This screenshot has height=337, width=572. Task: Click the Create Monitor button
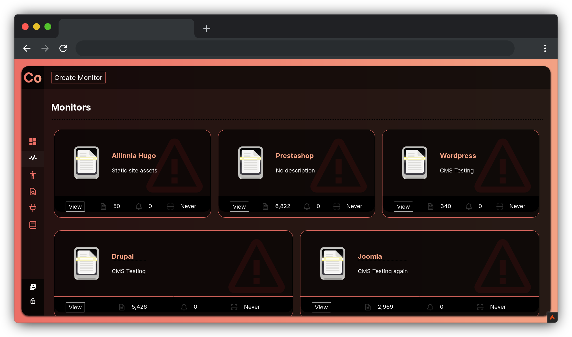(78, 77)
